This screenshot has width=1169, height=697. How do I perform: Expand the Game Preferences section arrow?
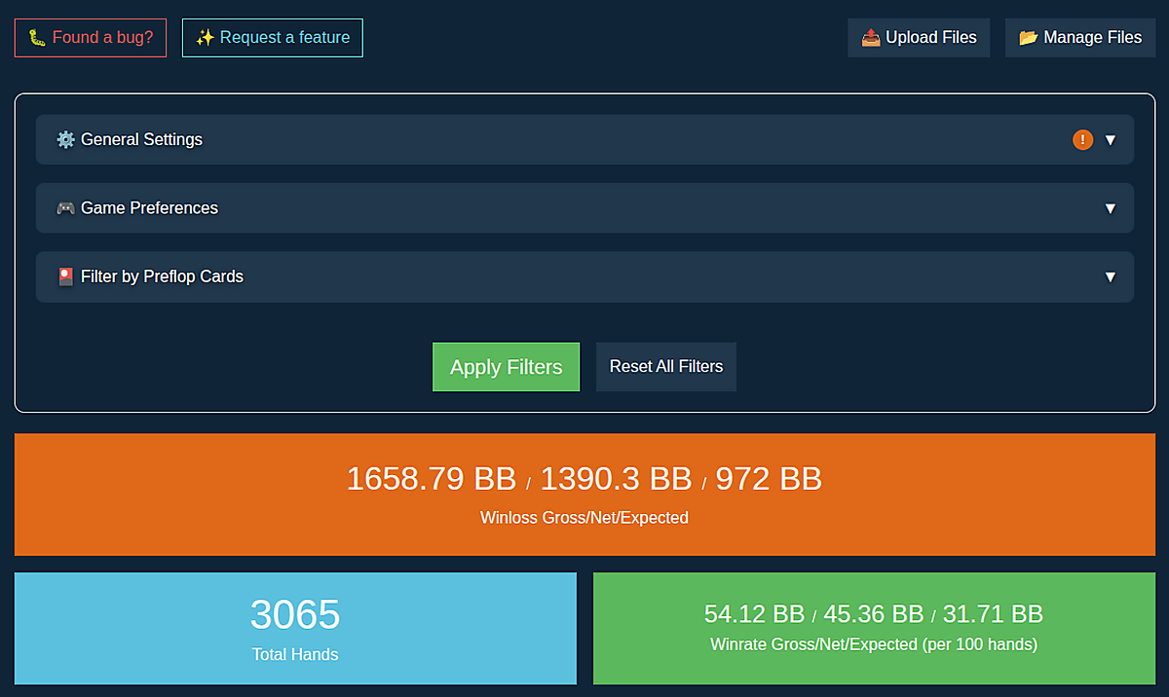click(1111, 208)
